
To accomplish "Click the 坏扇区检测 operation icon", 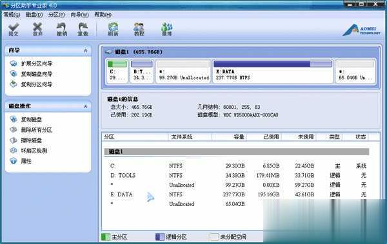I will [x=14, y=151].
